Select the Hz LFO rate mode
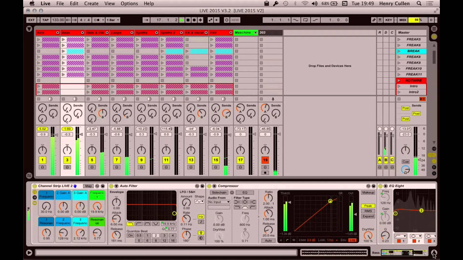This screenshot has height=260, width=463. point(201,217)
